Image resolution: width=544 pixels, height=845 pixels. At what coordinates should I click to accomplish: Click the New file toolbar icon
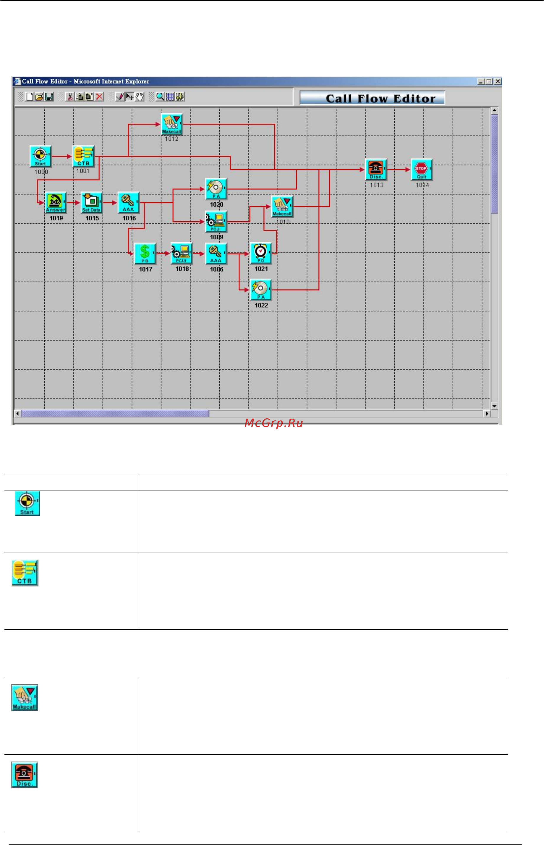coord(30,96)
